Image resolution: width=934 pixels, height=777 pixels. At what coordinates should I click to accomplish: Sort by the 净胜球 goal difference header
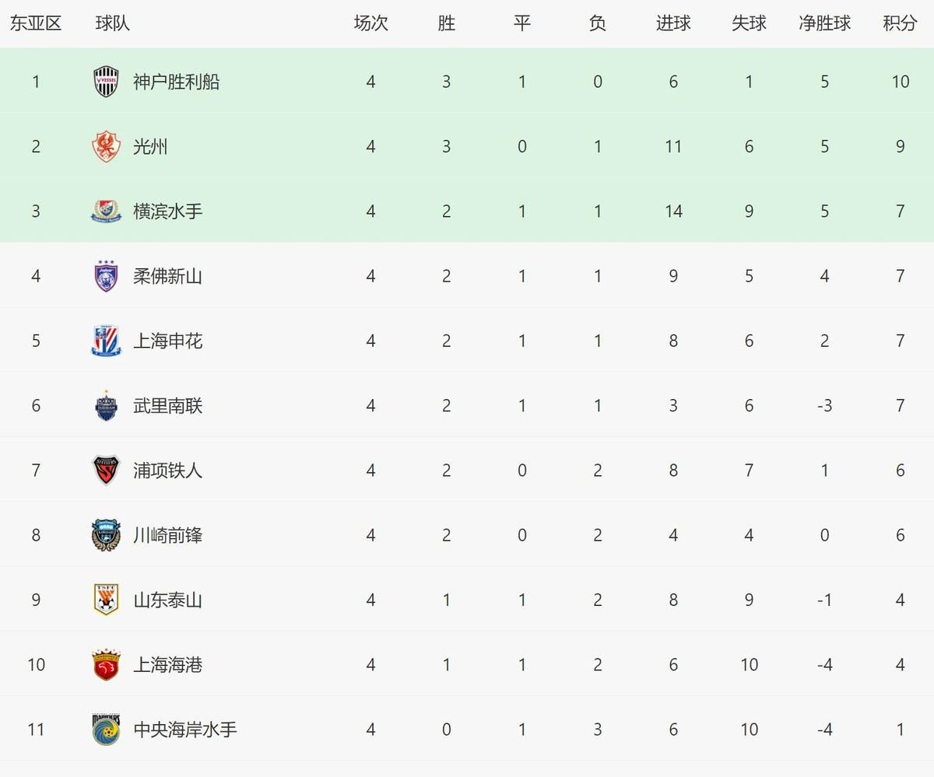824,23
